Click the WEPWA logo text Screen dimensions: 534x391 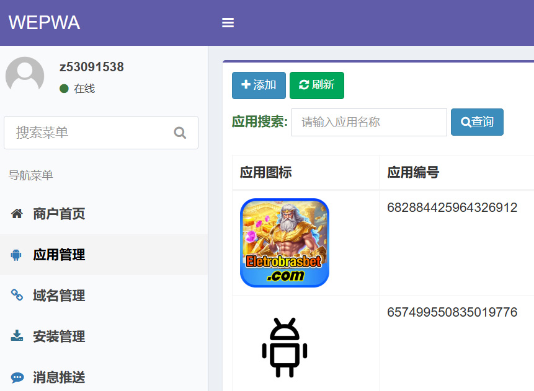[x=44, y=23]
